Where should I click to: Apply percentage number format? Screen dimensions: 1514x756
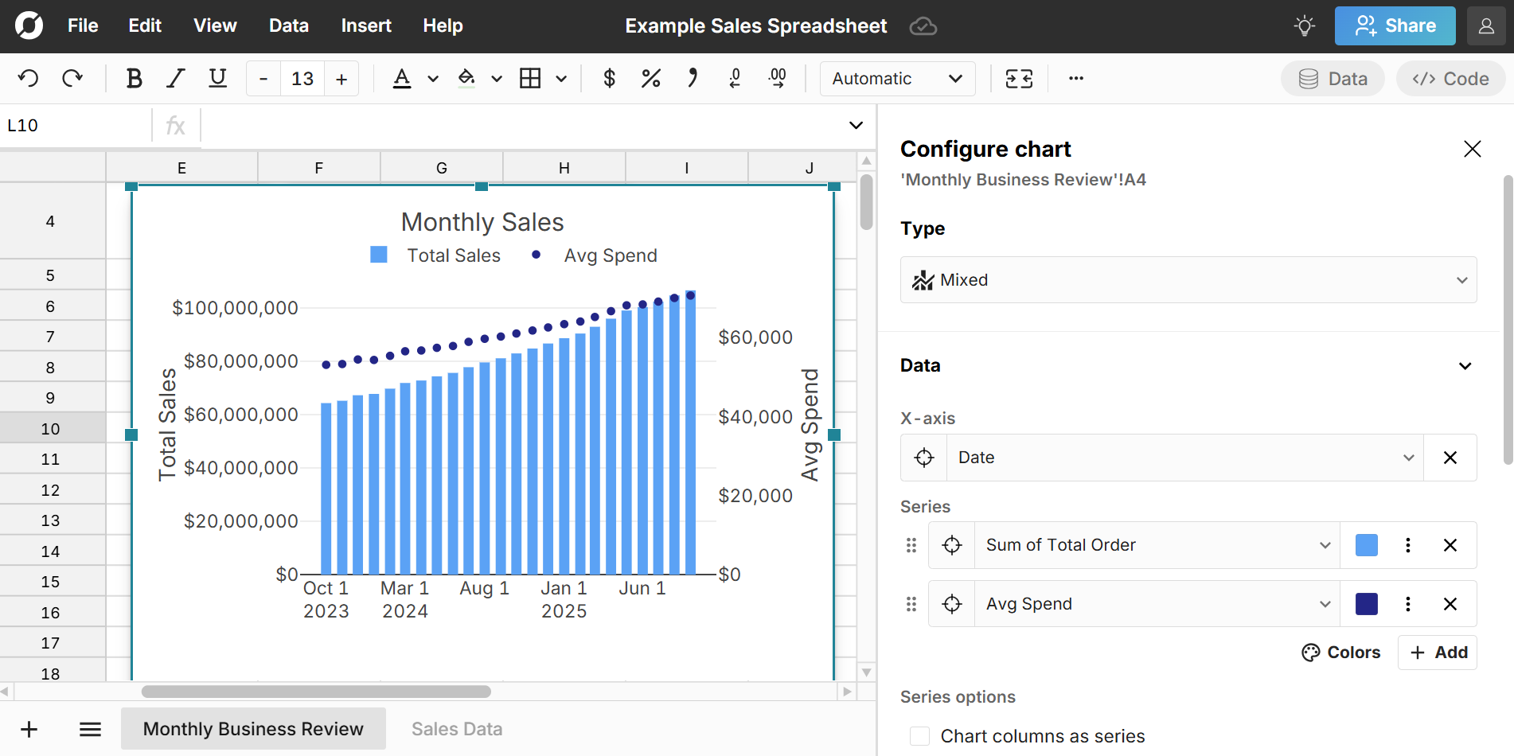tap(650, 78)
